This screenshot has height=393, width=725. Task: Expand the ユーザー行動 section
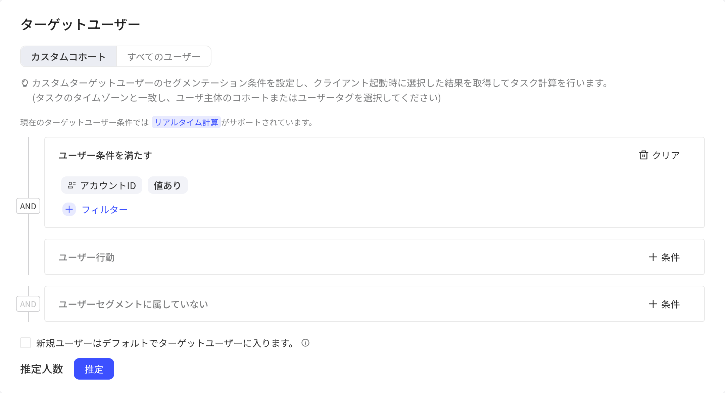click(x=374, y=257)
